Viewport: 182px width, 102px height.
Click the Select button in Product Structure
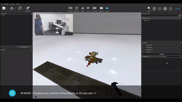tap(180, 16)
